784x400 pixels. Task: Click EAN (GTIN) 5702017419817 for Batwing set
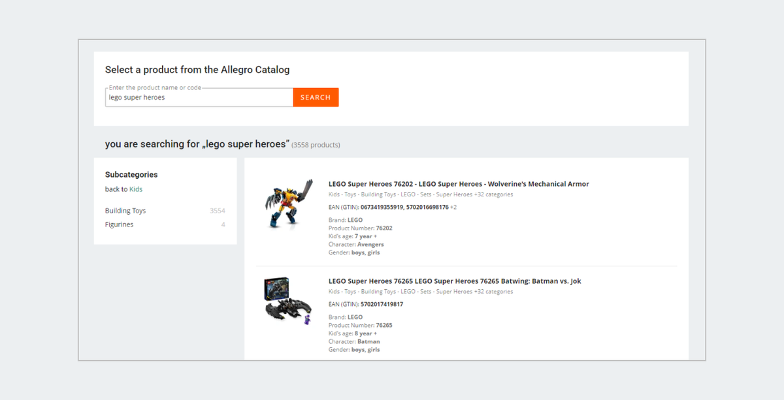366,304
